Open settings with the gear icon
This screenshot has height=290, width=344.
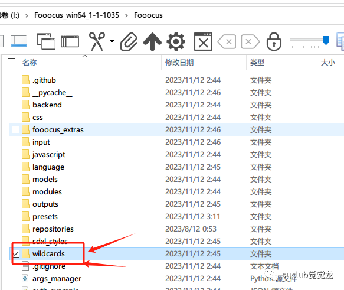[x=176, y=41]
